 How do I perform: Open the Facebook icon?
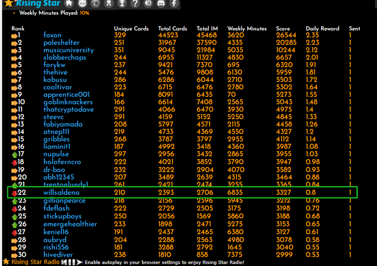(x=174, y=3)
